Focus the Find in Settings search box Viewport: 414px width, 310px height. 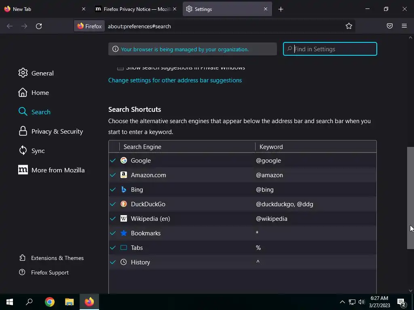click(x=330, y=49)
